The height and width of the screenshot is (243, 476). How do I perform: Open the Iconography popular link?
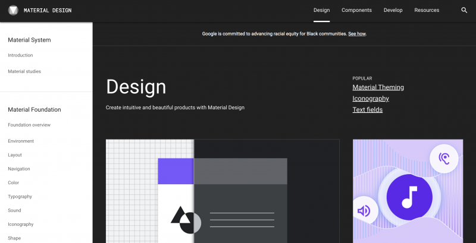pos(370,99)
